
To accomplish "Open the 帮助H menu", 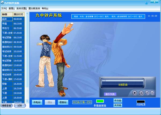I will (x=45, y=9).
